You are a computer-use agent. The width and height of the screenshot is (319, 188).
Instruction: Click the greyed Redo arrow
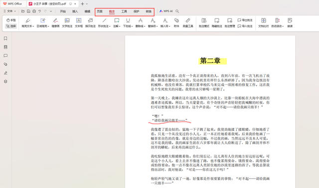(x=45, y=11)
